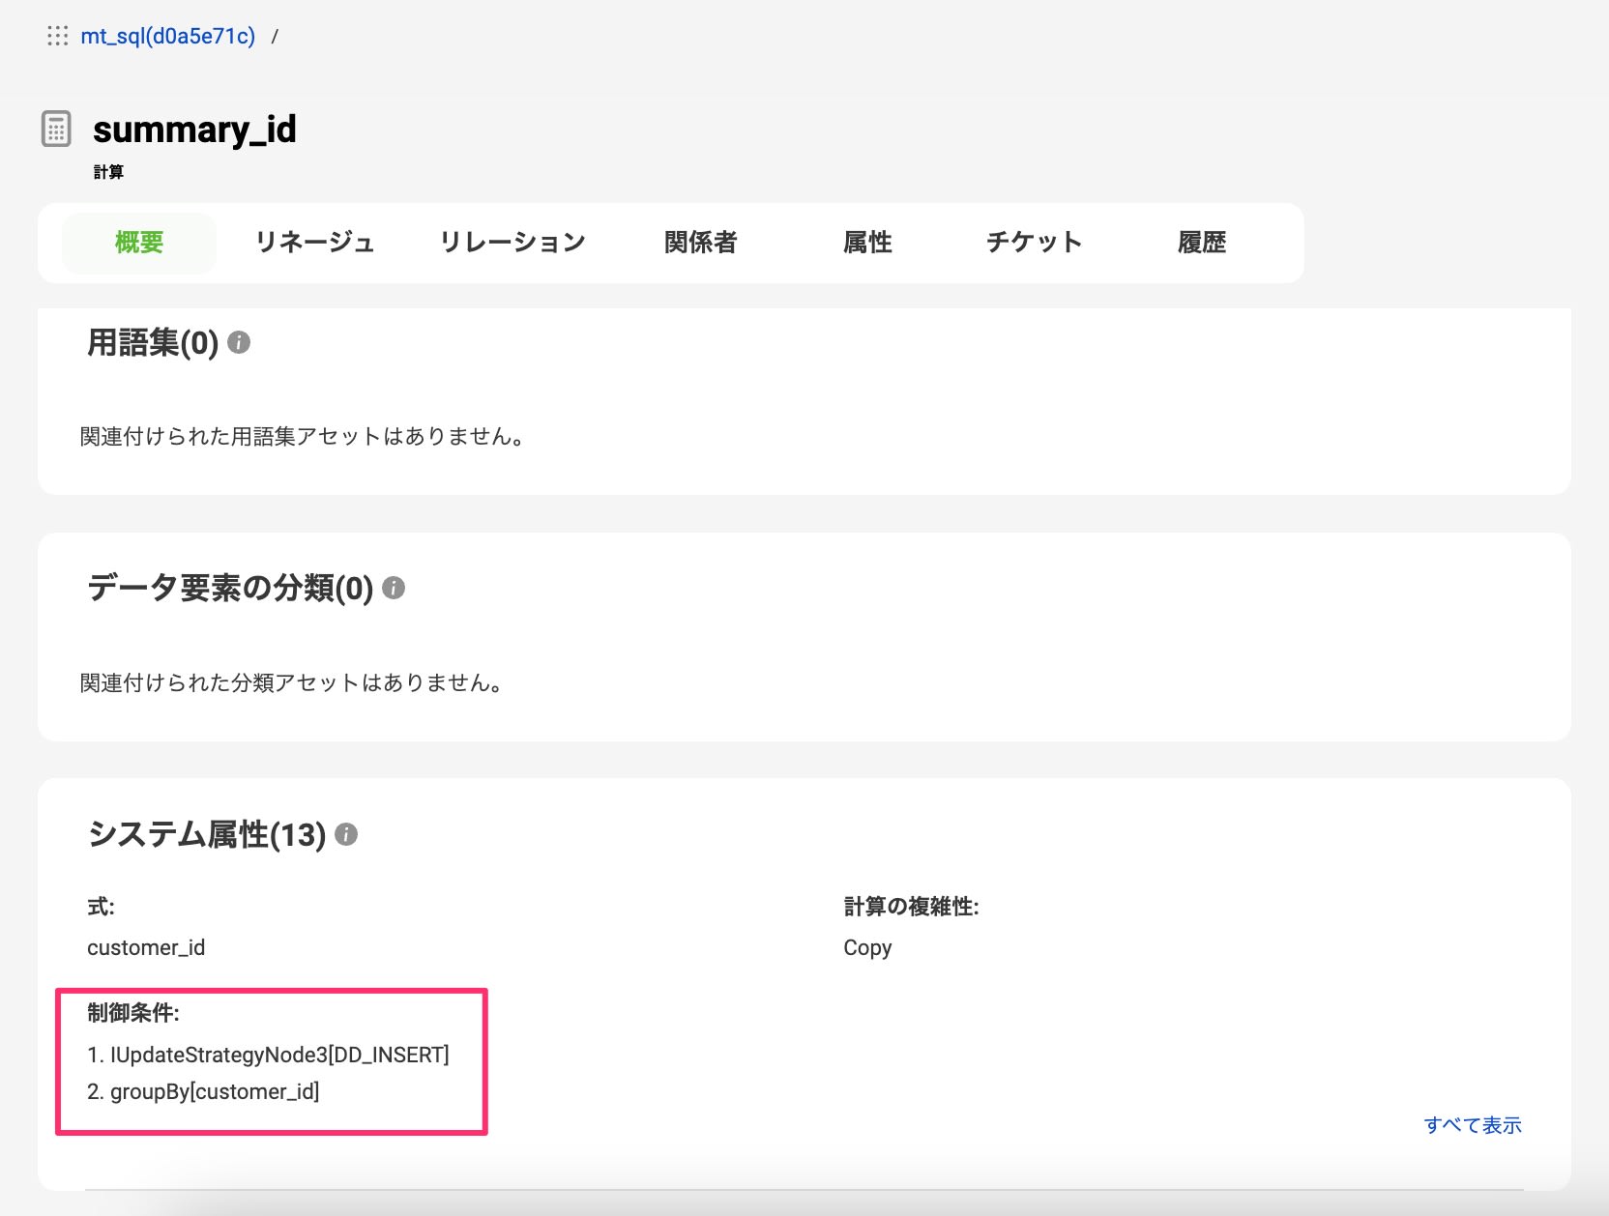Click the すべて表示 link
The image size is (1609, 1216).
click(x=1473, y=1125)
